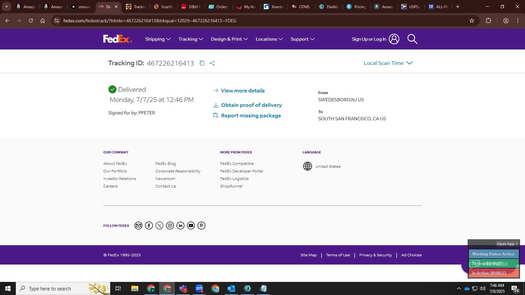Copy the tracking ID with copy icon
The image size is (525, 295).
pyautogui.click(x=202, y=63)
